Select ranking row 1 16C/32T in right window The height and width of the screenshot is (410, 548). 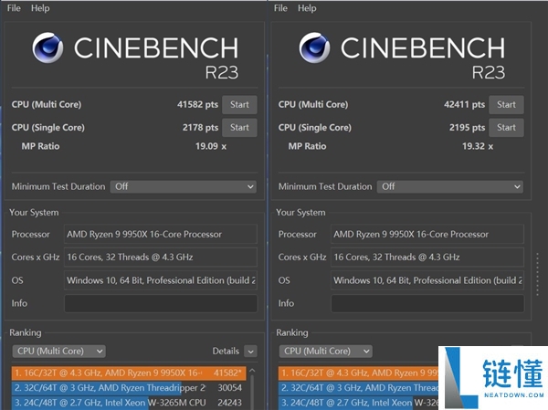coord(358,373)
